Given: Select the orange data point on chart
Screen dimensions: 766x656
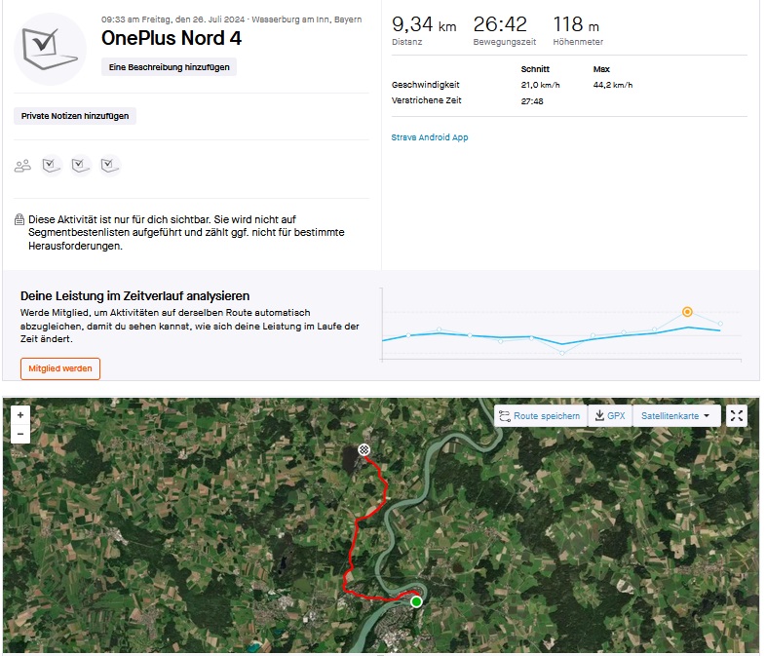Looking at the screenshot, I should [x=687, y=312].
